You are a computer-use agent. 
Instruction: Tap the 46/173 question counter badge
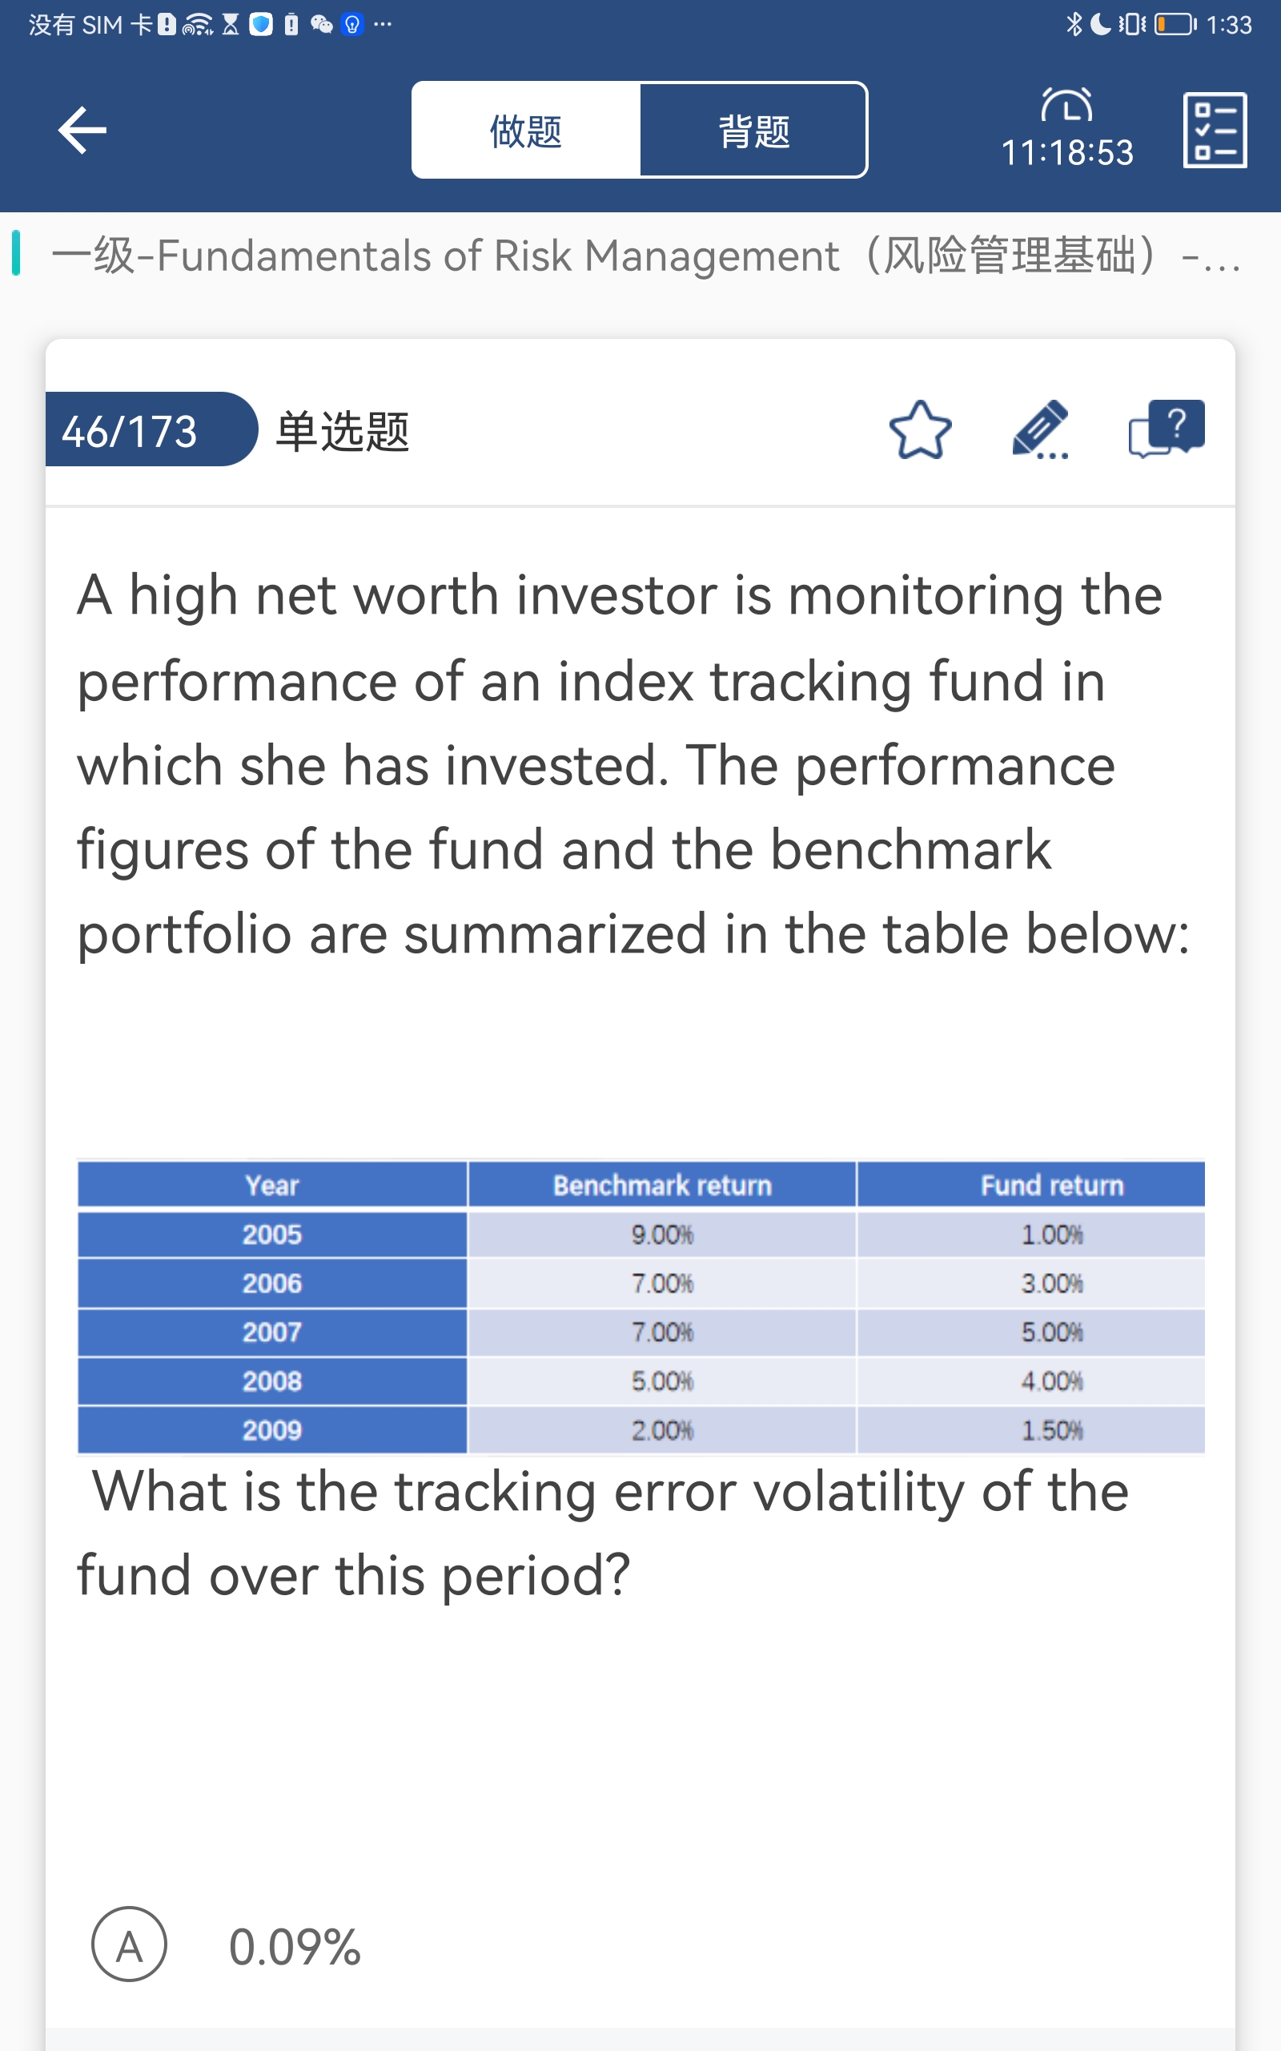click(131, 430)
